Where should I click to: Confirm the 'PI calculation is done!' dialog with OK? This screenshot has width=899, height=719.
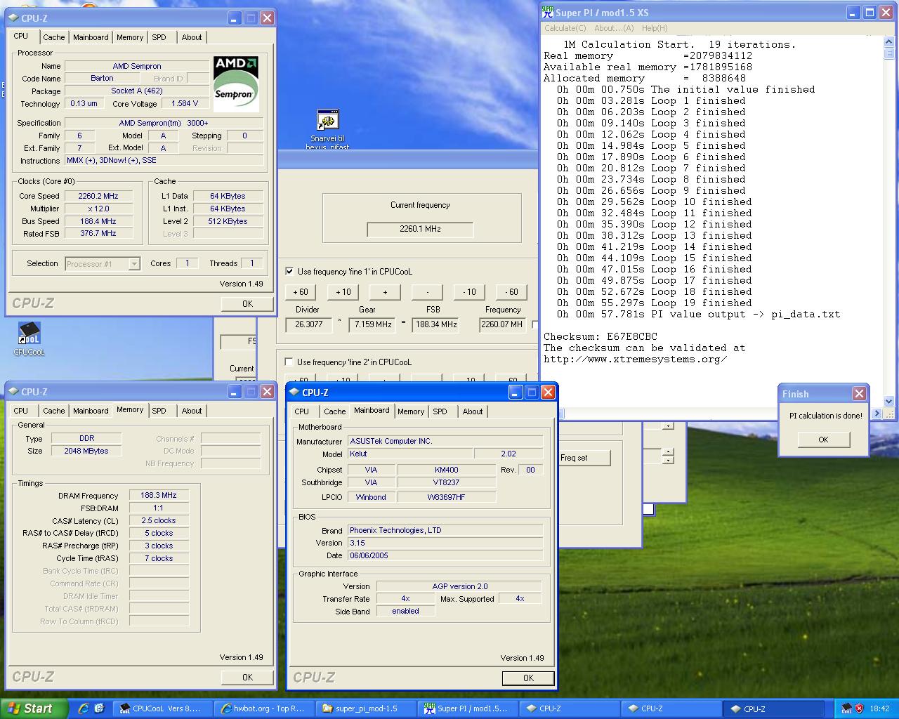(823, 440)
